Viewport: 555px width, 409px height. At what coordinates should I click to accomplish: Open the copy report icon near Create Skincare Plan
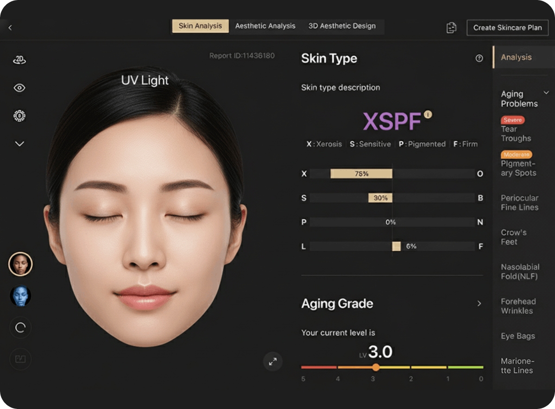451,28
